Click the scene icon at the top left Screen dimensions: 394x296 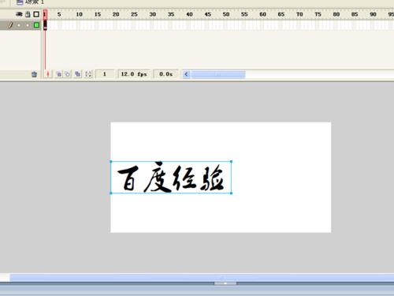20,2
